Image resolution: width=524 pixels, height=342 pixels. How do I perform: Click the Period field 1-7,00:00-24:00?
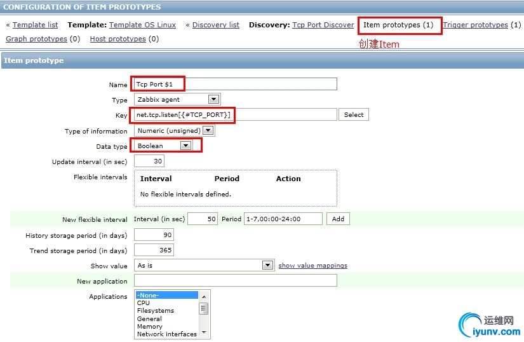283,219
